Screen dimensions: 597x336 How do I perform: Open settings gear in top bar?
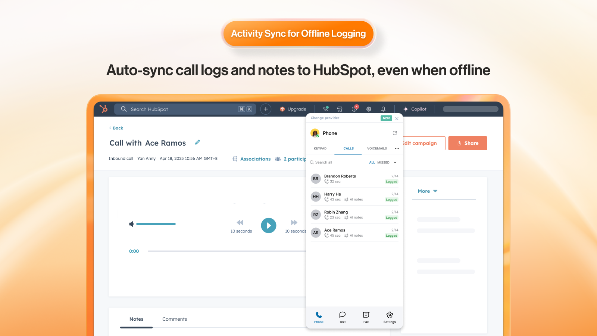tap(369, 109)
